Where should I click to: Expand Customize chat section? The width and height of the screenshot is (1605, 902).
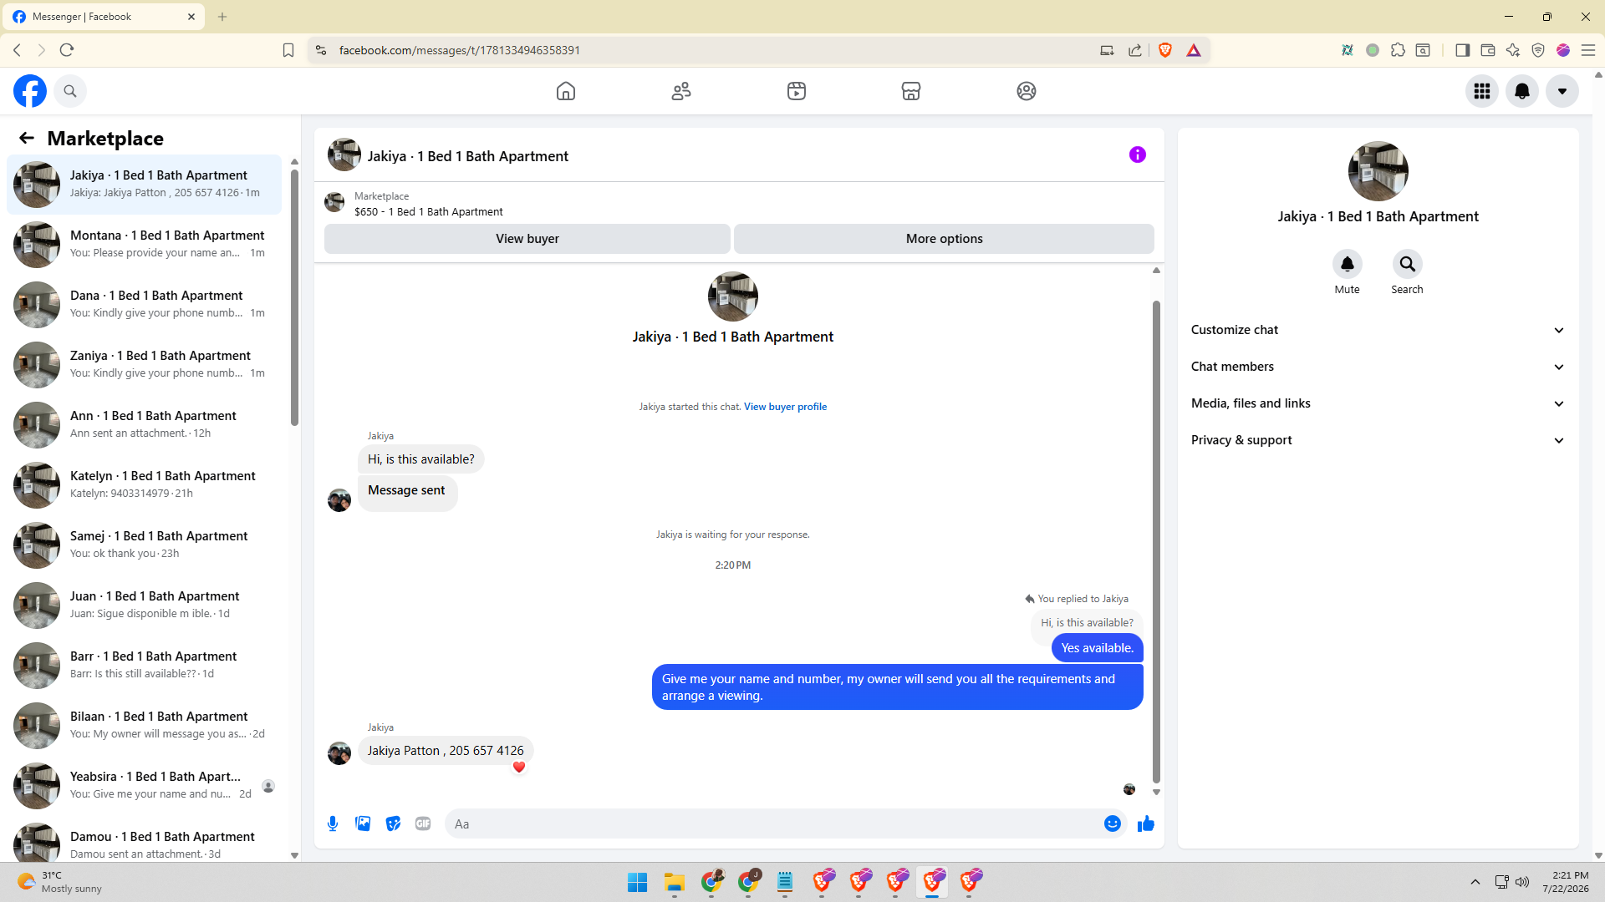point(1378,330)
